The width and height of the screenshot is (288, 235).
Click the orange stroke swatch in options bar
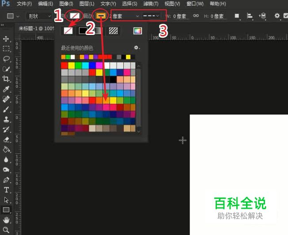coord(101,16)
